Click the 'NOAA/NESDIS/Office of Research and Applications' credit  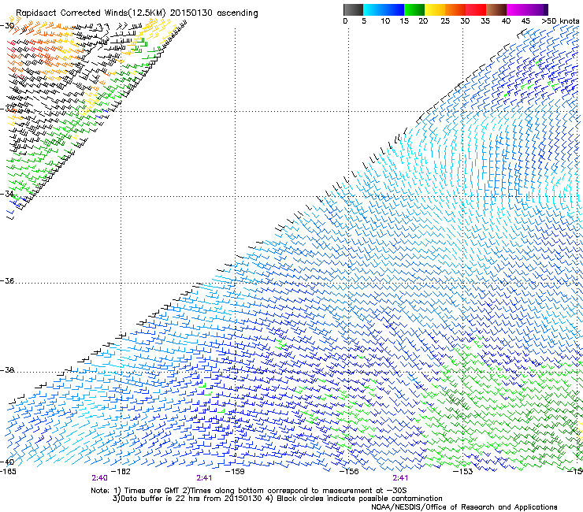pos(464,507)
